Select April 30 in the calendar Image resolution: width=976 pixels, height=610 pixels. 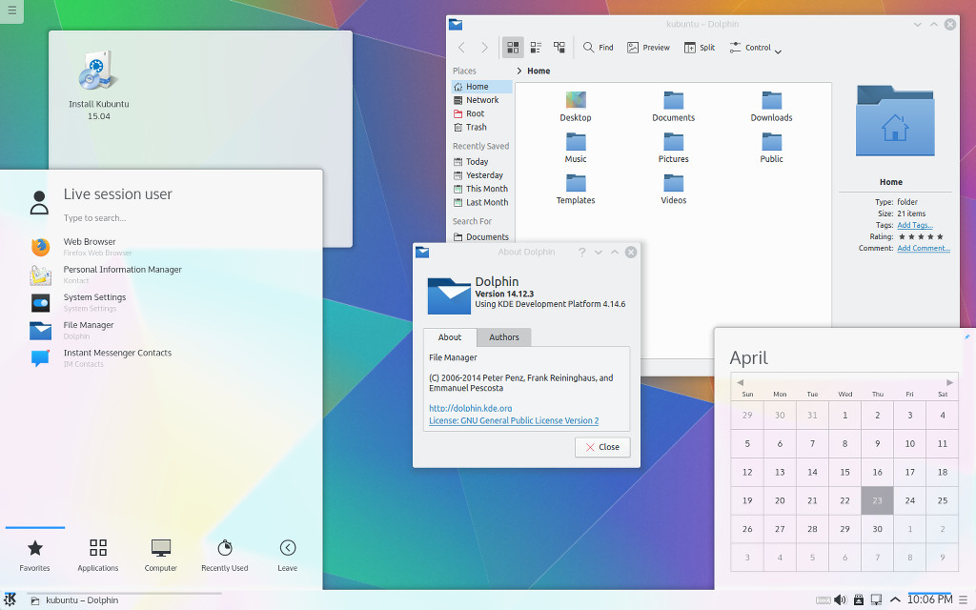tap(877, 529)
